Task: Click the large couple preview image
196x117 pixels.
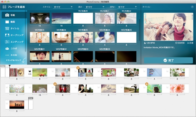Action: 168,27
